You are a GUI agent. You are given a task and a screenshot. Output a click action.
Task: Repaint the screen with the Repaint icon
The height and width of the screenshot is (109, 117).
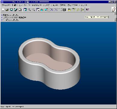25,10
